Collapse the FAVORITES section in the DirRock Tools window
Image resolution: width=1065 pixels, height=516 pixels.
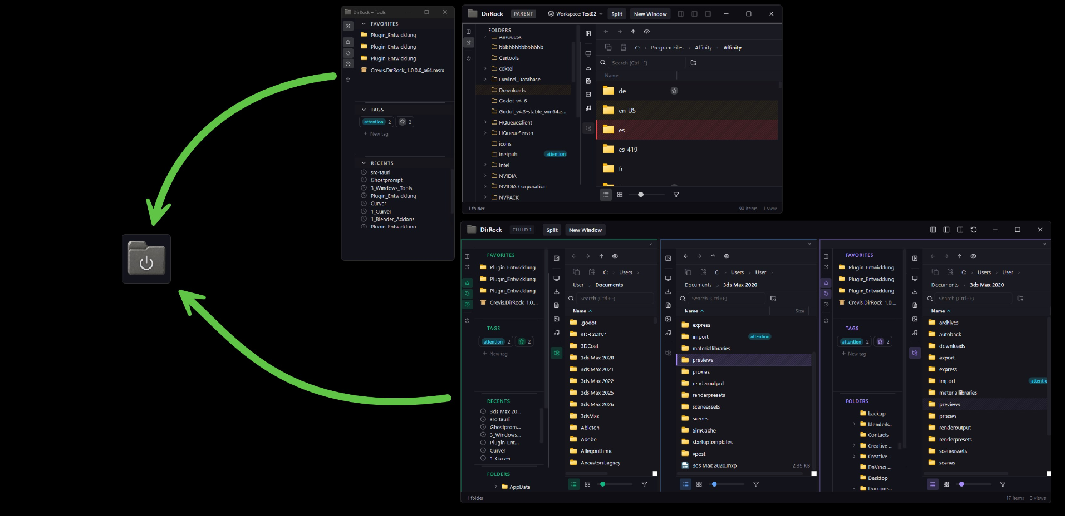pyautogui.click(x=364, y=24)
